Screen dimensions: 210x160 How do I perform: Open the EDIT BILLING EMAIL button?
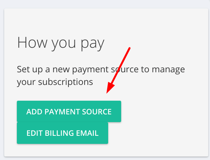pyautogui.click(x=63, y=133)
